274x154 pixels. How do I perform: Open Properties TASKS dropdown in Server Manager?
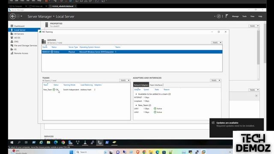pyautogui.click(x=254, y=26)
